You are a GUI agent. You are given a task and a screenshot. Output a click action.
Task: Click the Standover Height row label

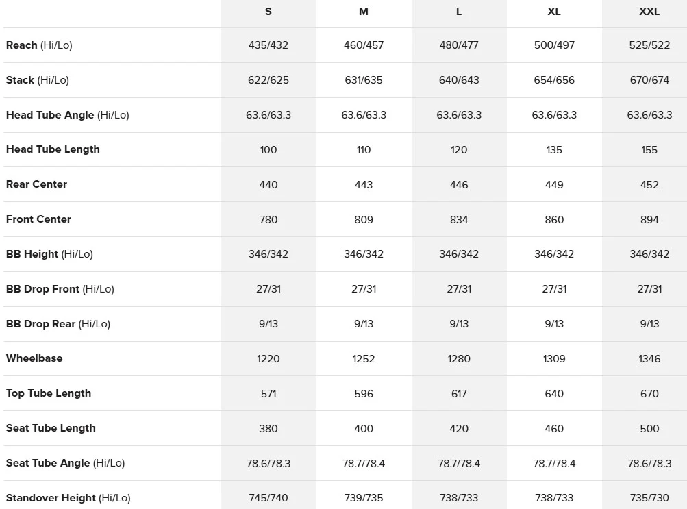pos(68,498)
